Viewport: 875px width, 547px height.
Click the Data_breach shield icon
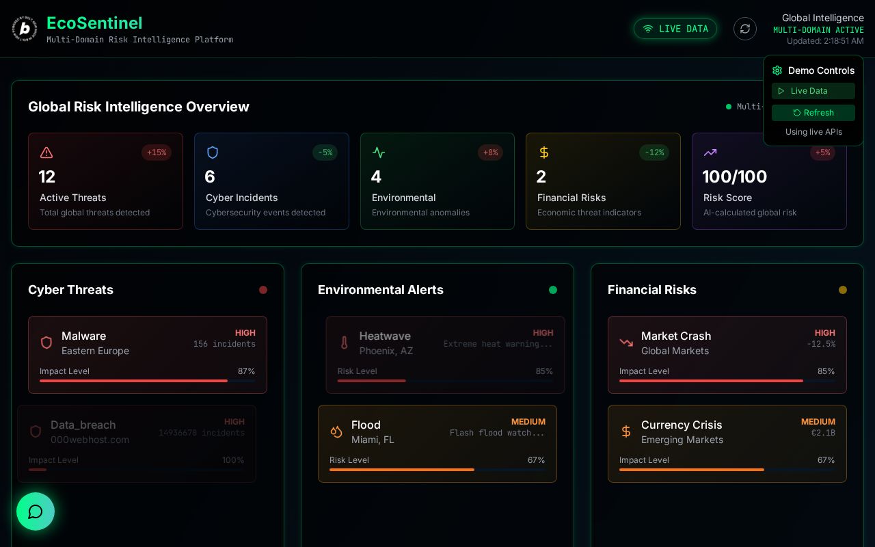click(x=36, y=431)
